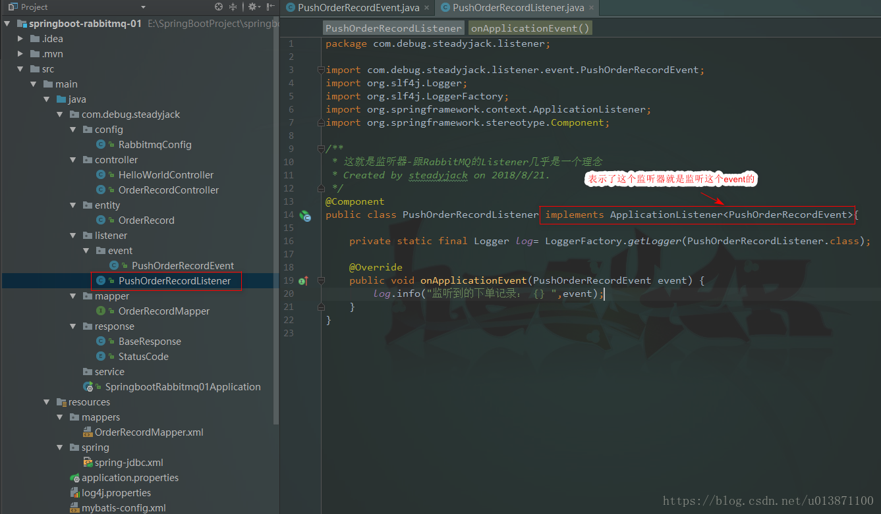Fold the onApplicationEvent method at line 19
The width and height of the screenshot is (881, 514).
coord(321,280)
